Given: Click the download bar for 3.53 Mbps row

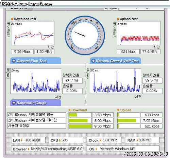Looking at the screenshot, I should point(80,115).
